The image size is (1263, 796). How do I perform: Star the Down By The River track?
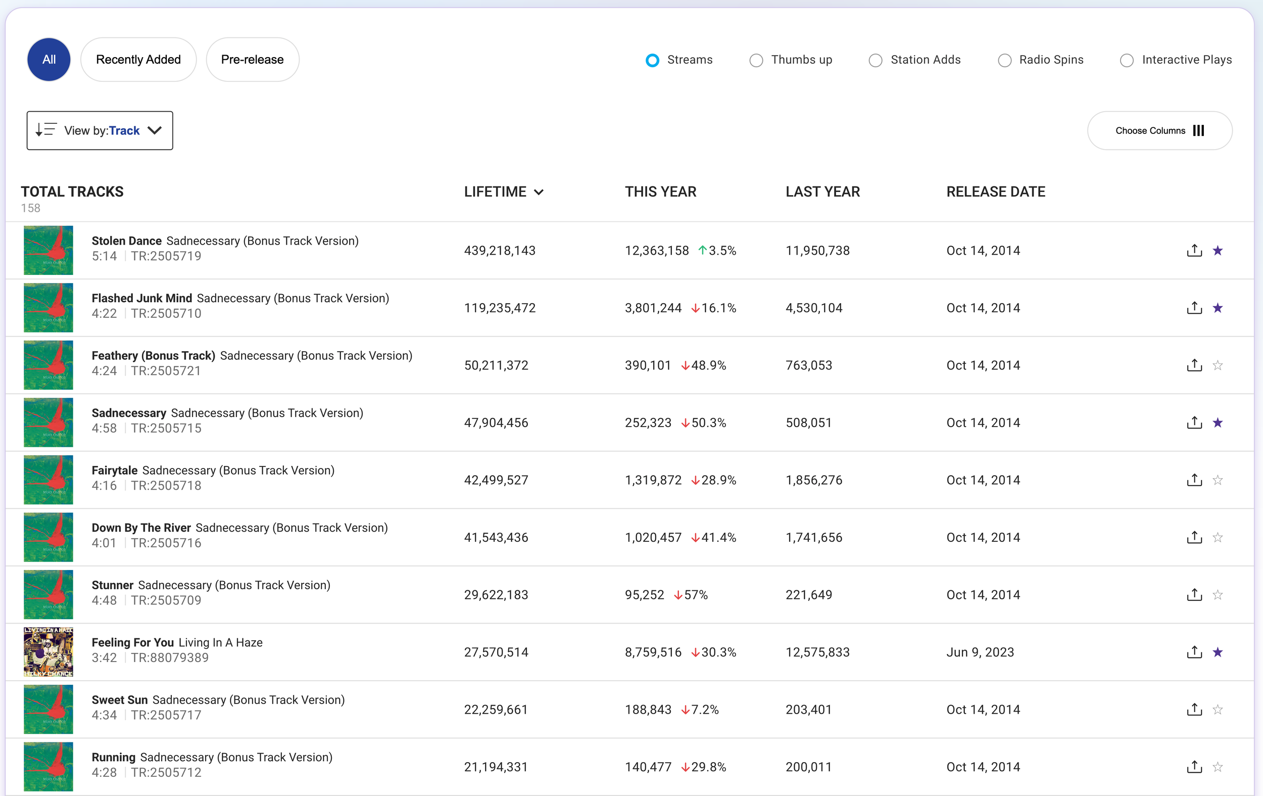1218,537
